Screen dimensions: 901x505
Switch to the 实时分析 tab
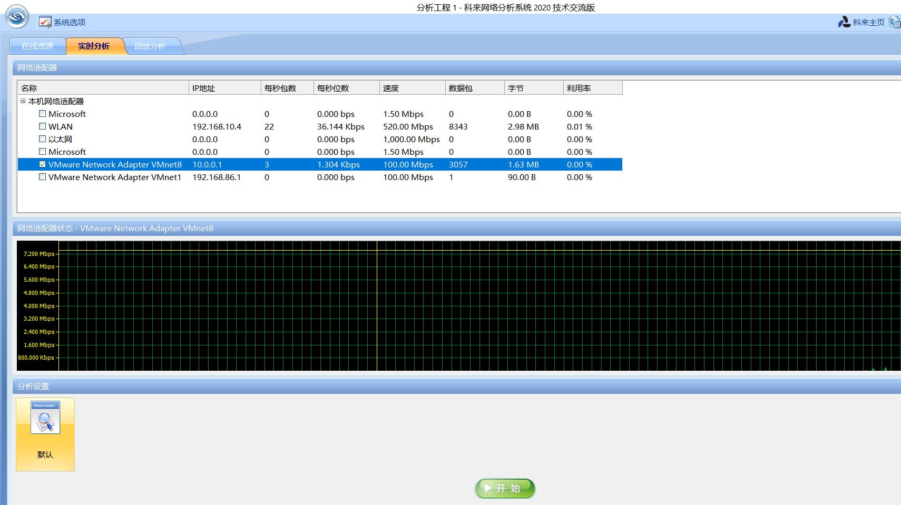tap(94, 46)
